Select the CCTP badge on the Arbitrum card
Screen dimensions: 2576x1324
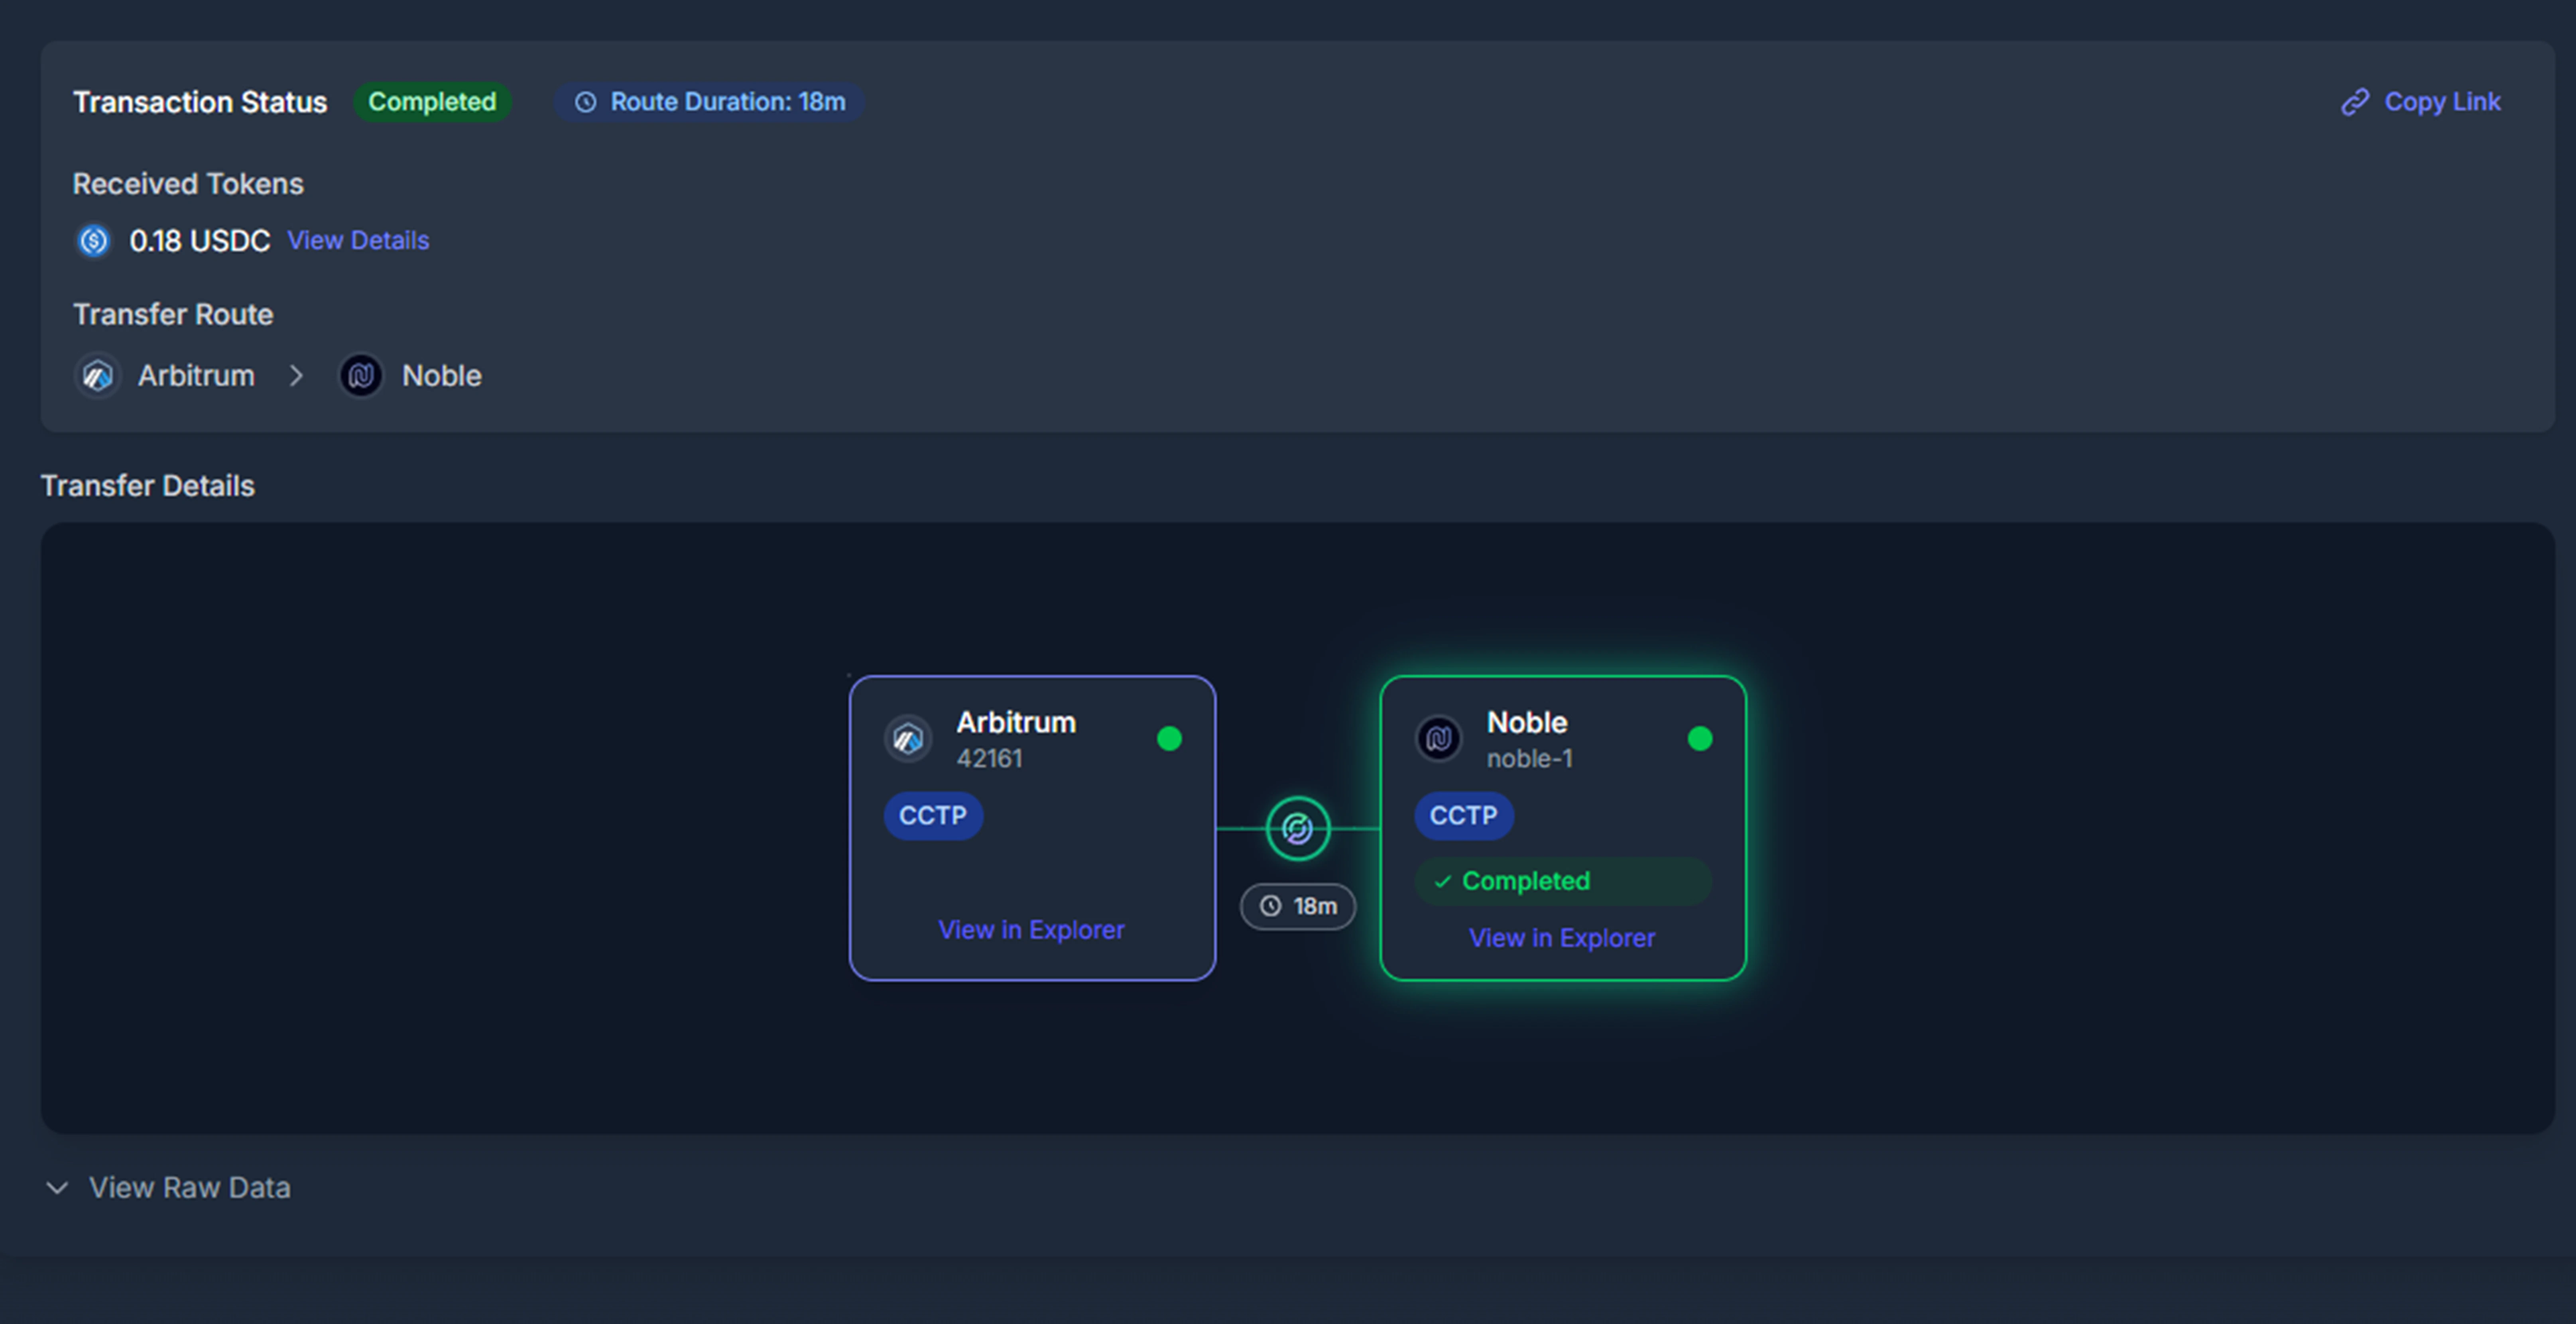click(932, 815)
